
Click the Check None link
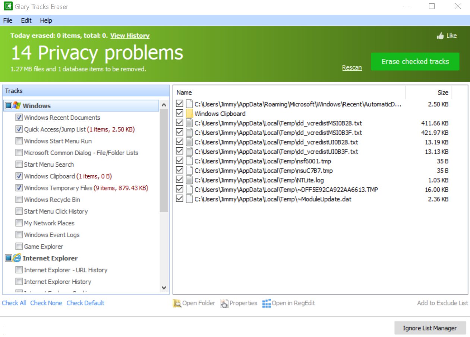pyautogui.click(x=46, y=303)
